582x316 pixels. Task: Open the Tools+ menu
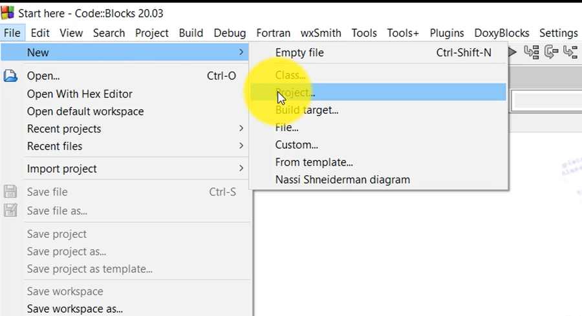pyautogui.click(x=403, y=33)
